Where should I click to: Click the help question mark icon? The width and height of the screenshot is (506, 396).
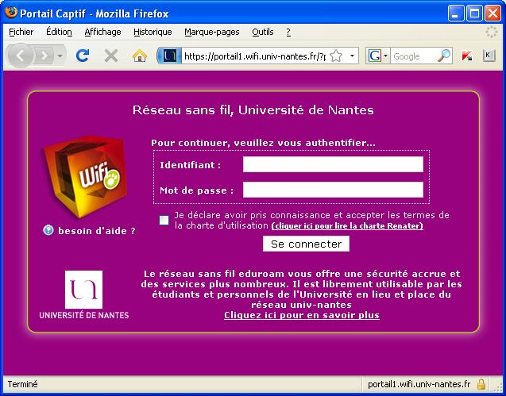(48, 230)
